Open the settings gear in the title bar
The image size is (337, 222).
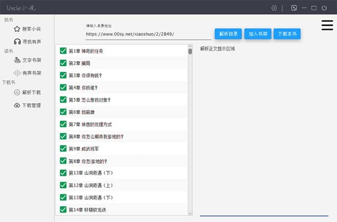pyautogui.click(x=274, y=8)
